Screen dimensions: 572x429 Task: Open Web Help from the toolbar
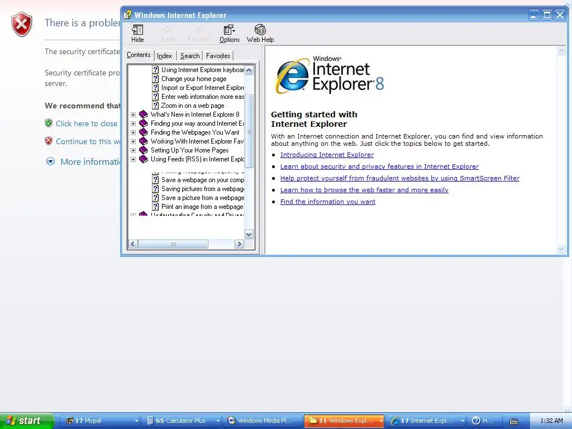[x=260, y=34]
